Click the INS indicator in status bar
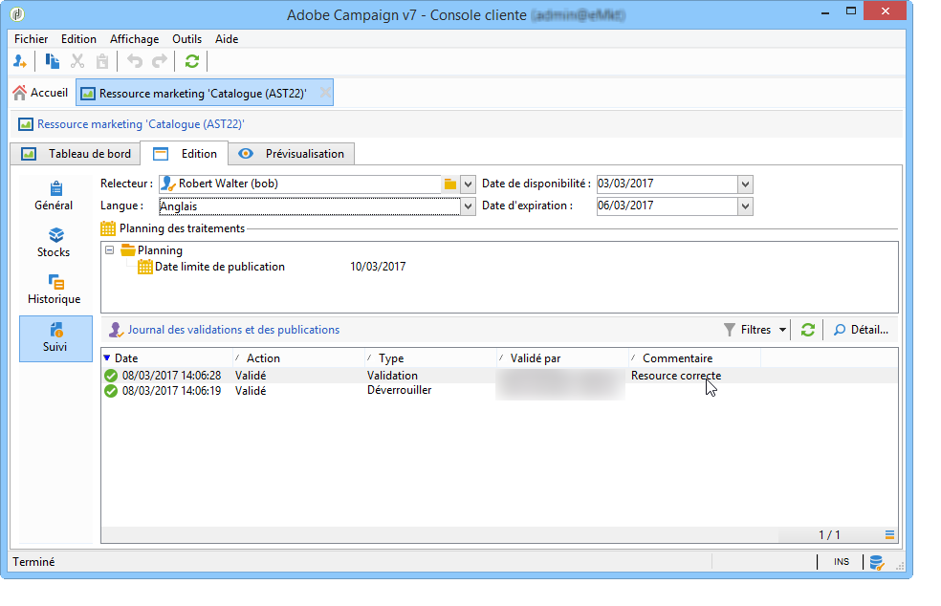The image size is (941, 606). click(842, 562)
